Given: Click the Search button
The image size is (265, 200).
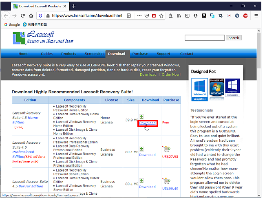Looking at the screenshot, I should click(x=234, y=38).
